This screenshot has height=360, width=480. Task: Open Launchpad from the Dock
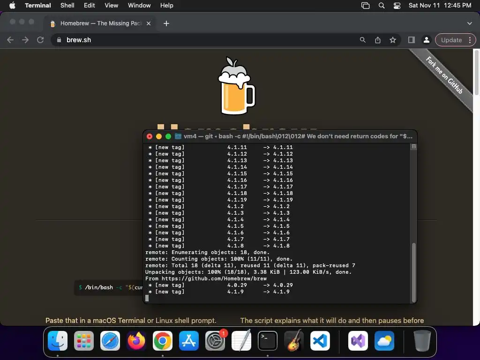tap(84, 341)
